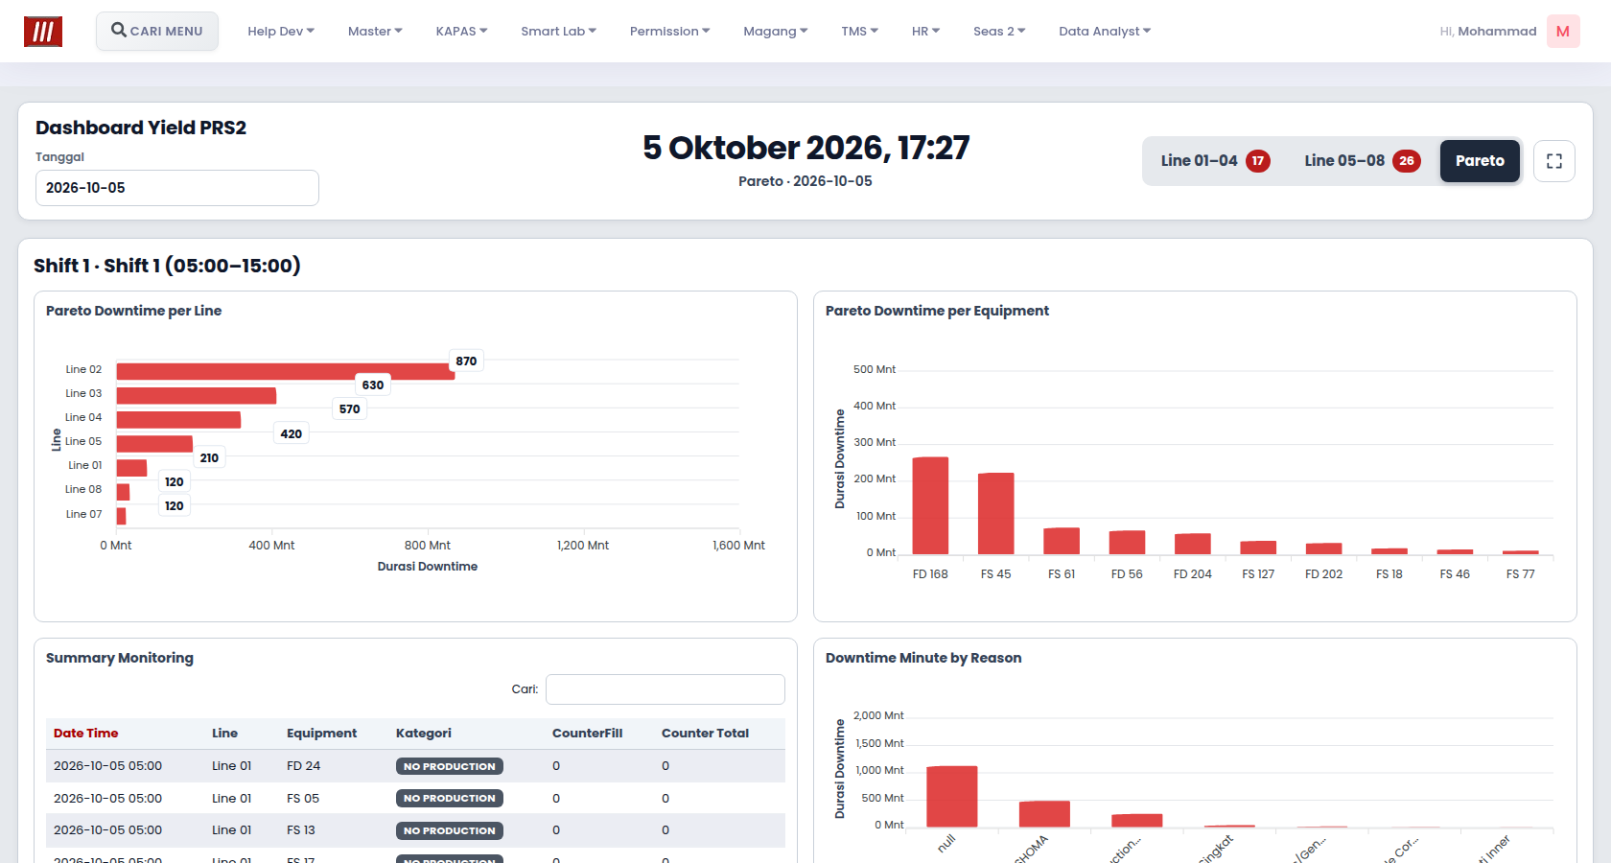This screenshot has width=1611, height=863.
Task: Click the Line 03 downtime bar
Action: click(x=197, y=395)
